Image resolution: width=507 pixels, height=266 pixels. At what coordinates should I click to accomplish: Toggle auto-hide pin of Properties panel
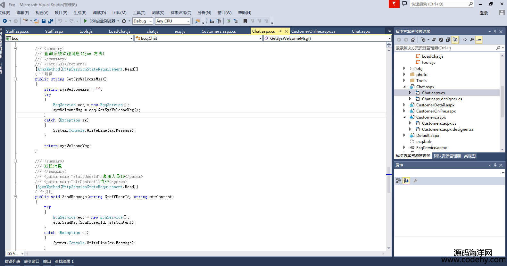495,165
